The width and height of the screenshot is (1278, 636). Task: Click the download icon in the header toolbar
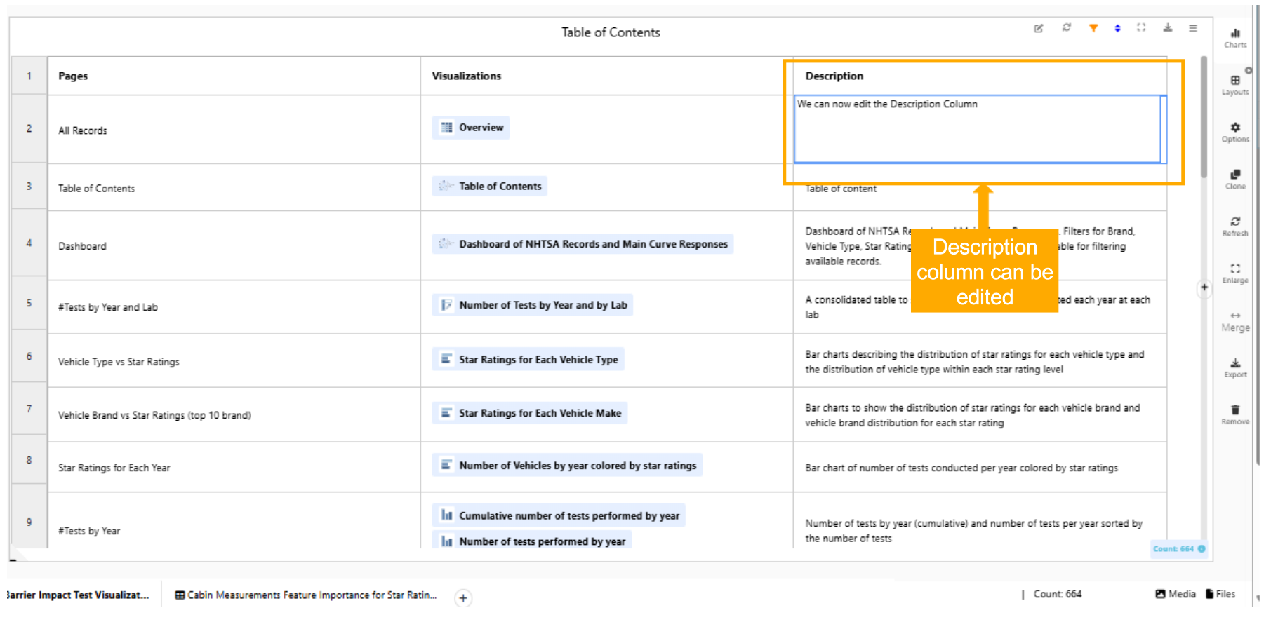click(x=1167, y=28)
